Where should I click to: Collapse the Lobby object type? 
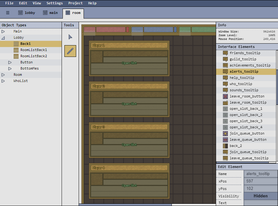pos(3,38)
